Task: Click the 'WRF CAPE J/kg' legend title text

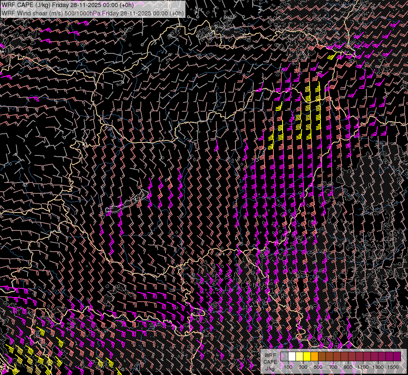Action: tap(270, 362)
